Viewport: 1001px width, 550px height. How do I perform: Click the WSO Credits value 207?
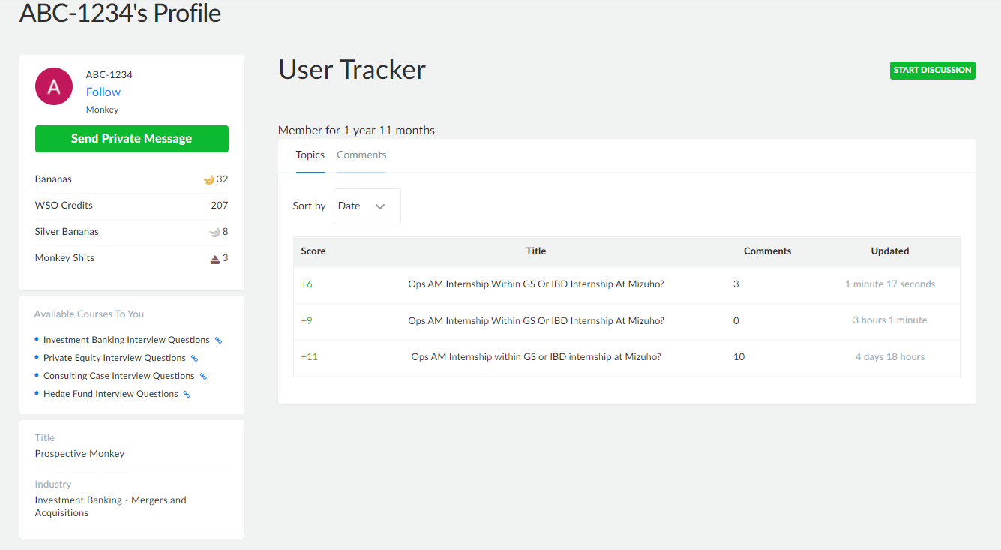point(220,206)
